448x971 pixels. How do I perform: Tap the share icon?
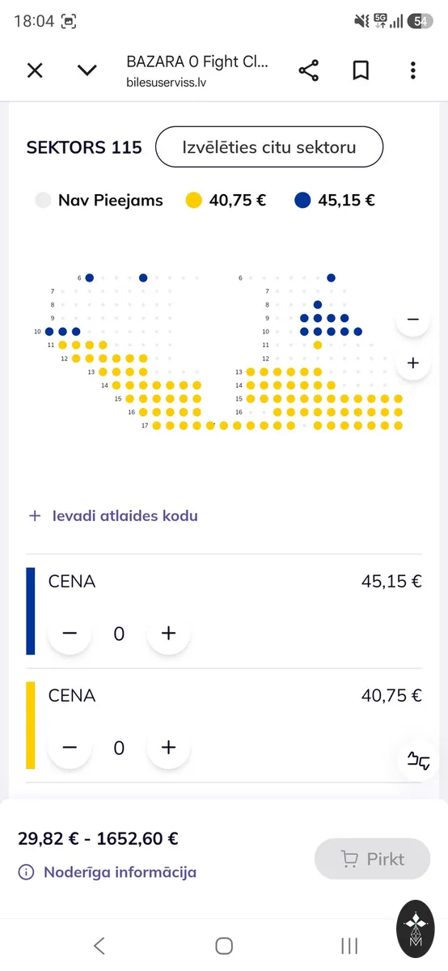tap(308, 70)
